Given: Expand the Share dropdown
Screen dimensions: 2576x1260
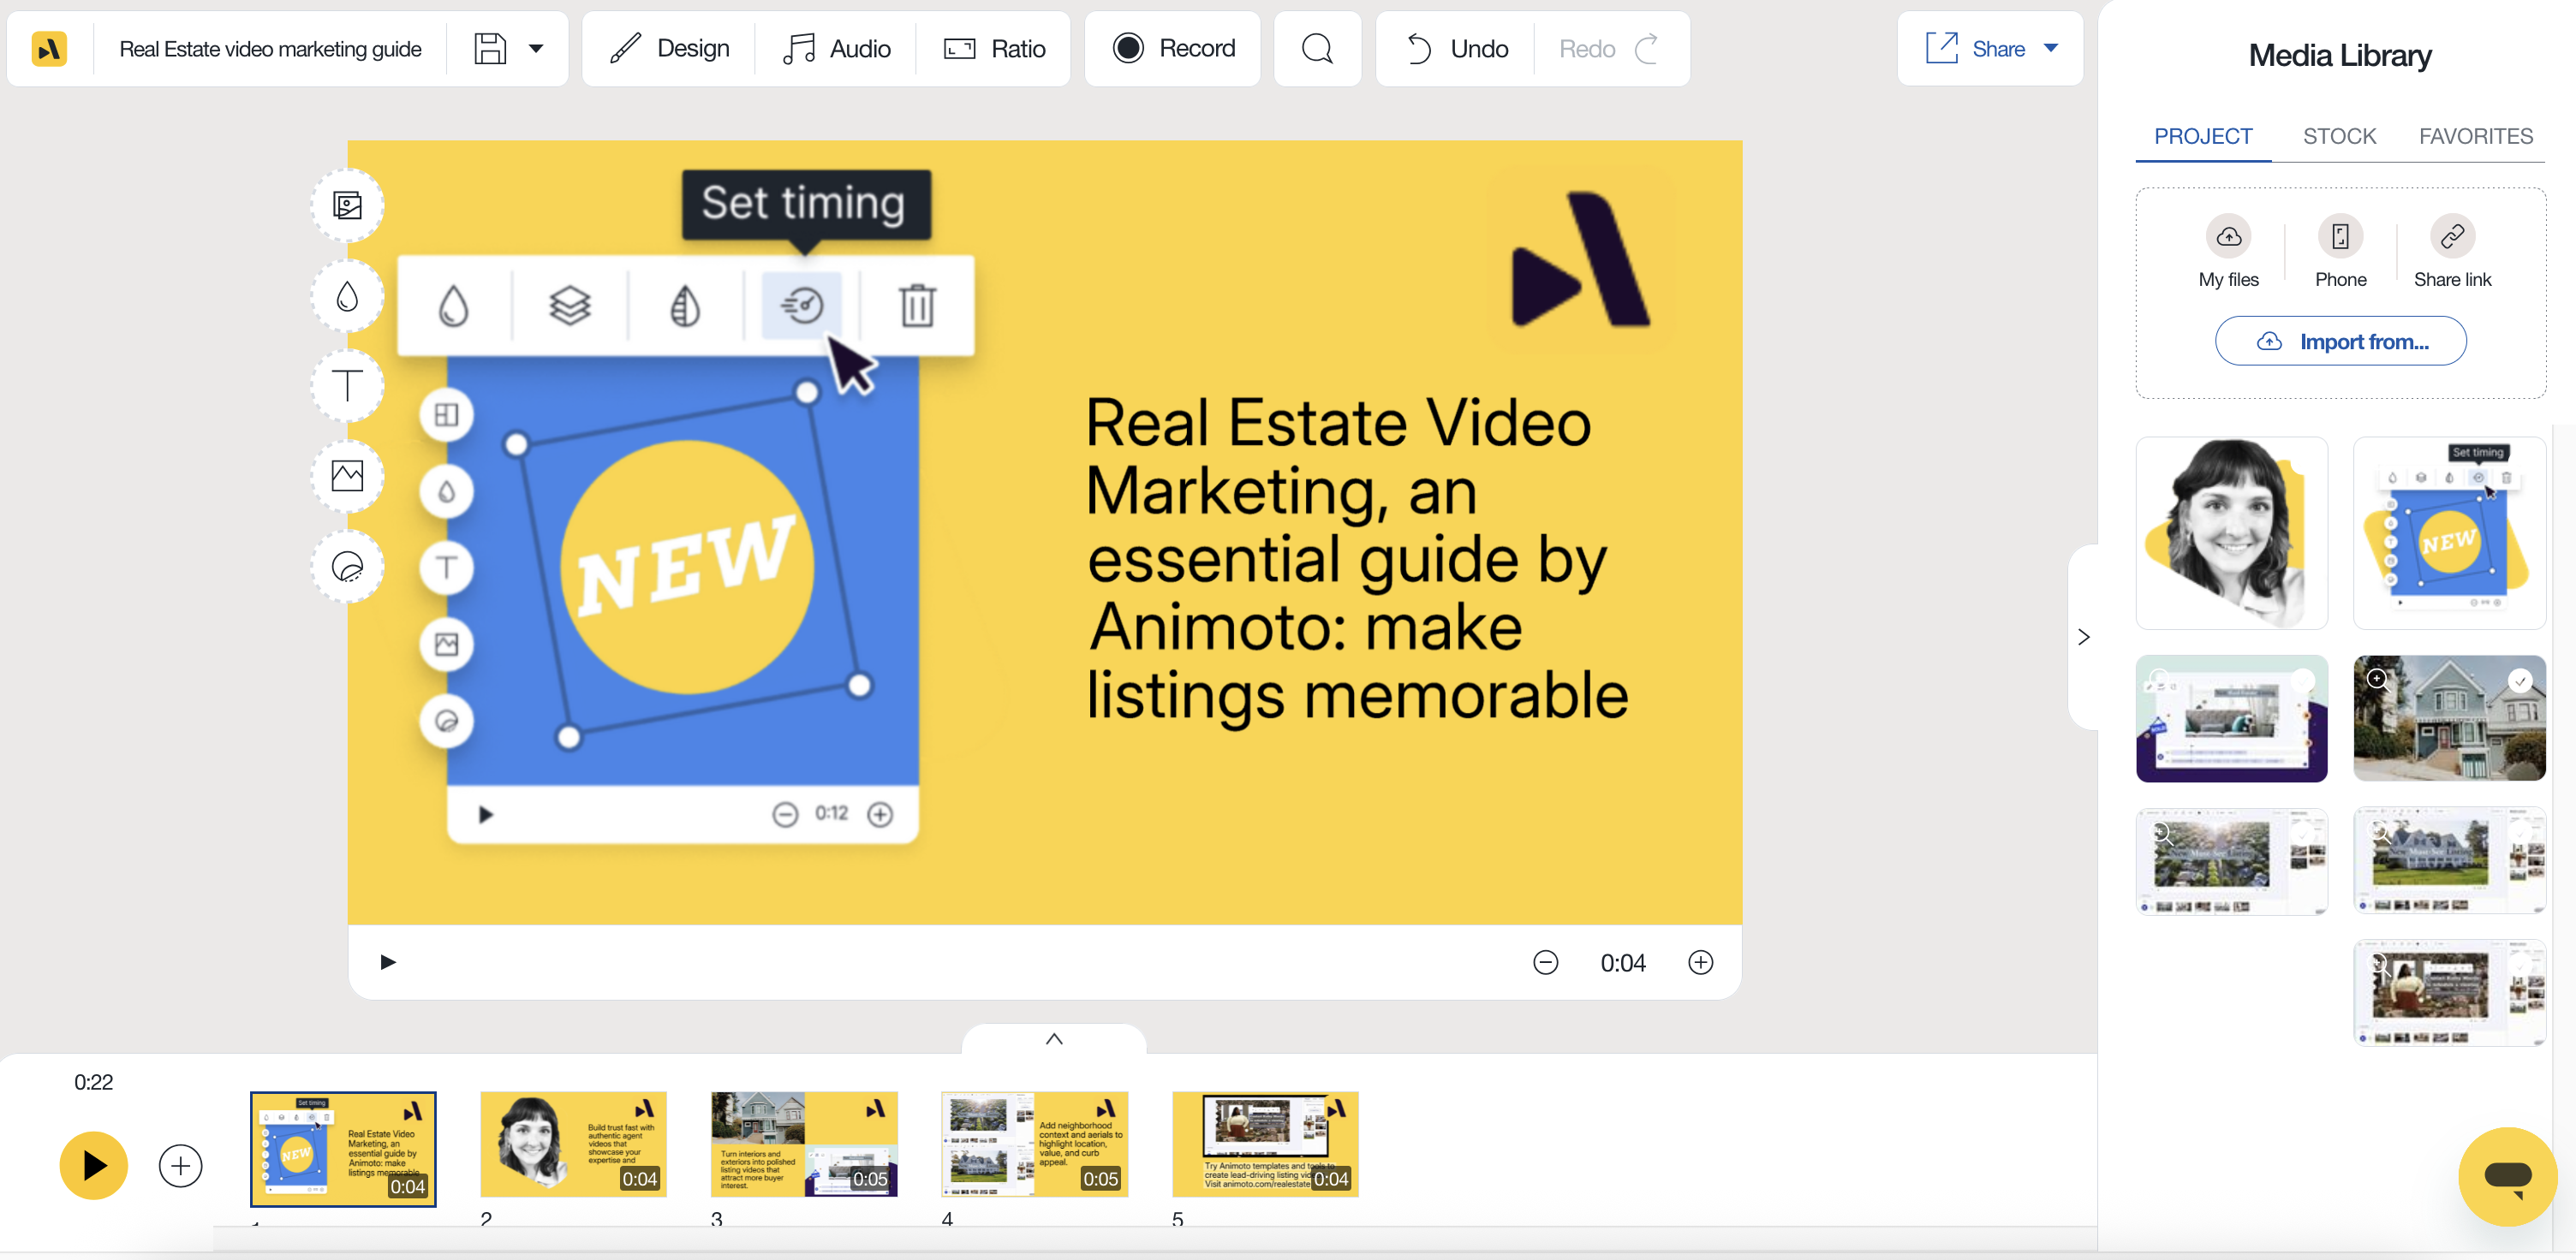Looking at the screenshot, I should tap(2051, 49).
